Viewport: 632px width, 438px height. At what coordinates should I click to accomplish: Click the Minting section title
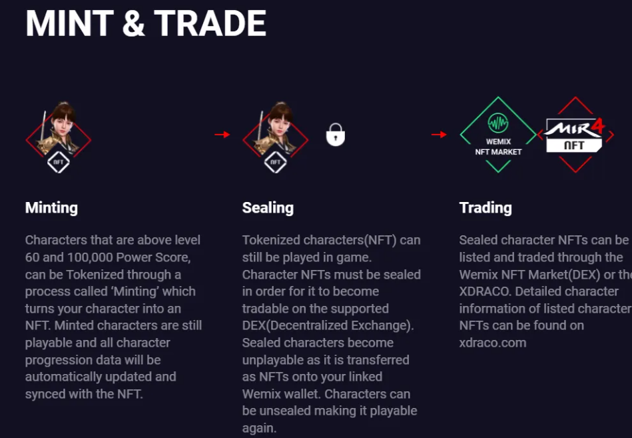coord(51,208)
